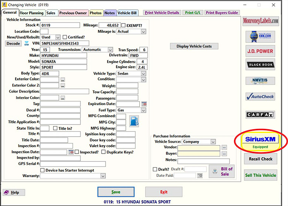This screenshot has height=206, width=288.
Task: Expand the Fuel Type dropdown
Action: (x=143, y=110)
